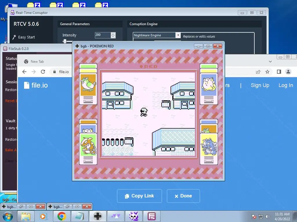The width and height of the screenshot is (297, 222).
Task: Open the Chrome tab search chevron
Action: point(270,62)
